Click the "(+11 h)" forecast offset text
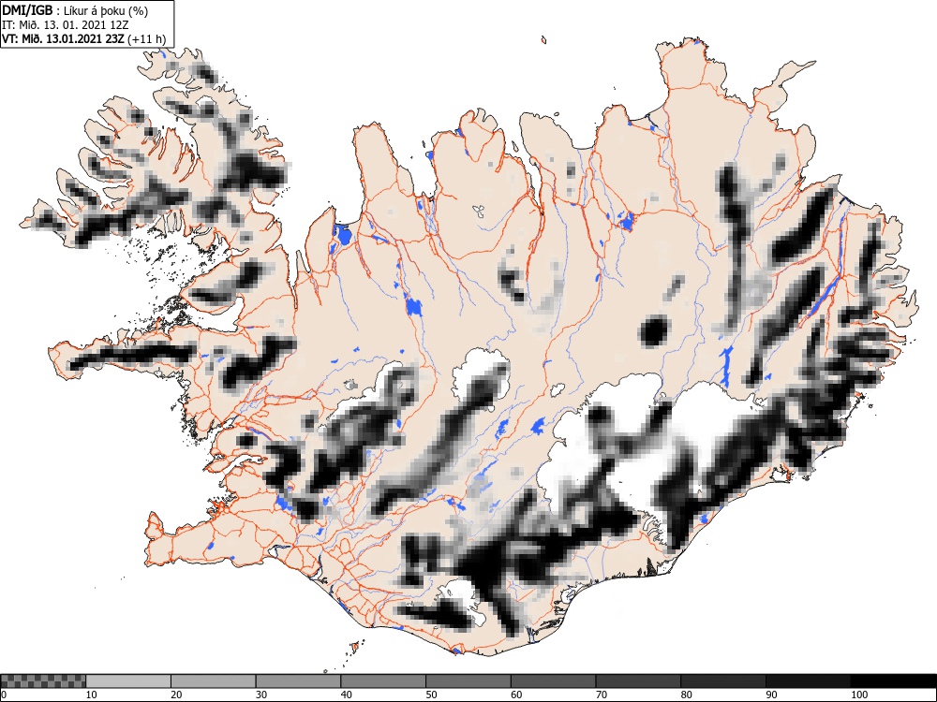The height and width of the screenshot is (702, 937). 146,38
